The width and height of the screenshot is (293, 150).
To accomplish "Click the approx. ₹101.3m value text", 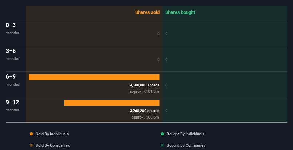I will [x=144, y=91].
